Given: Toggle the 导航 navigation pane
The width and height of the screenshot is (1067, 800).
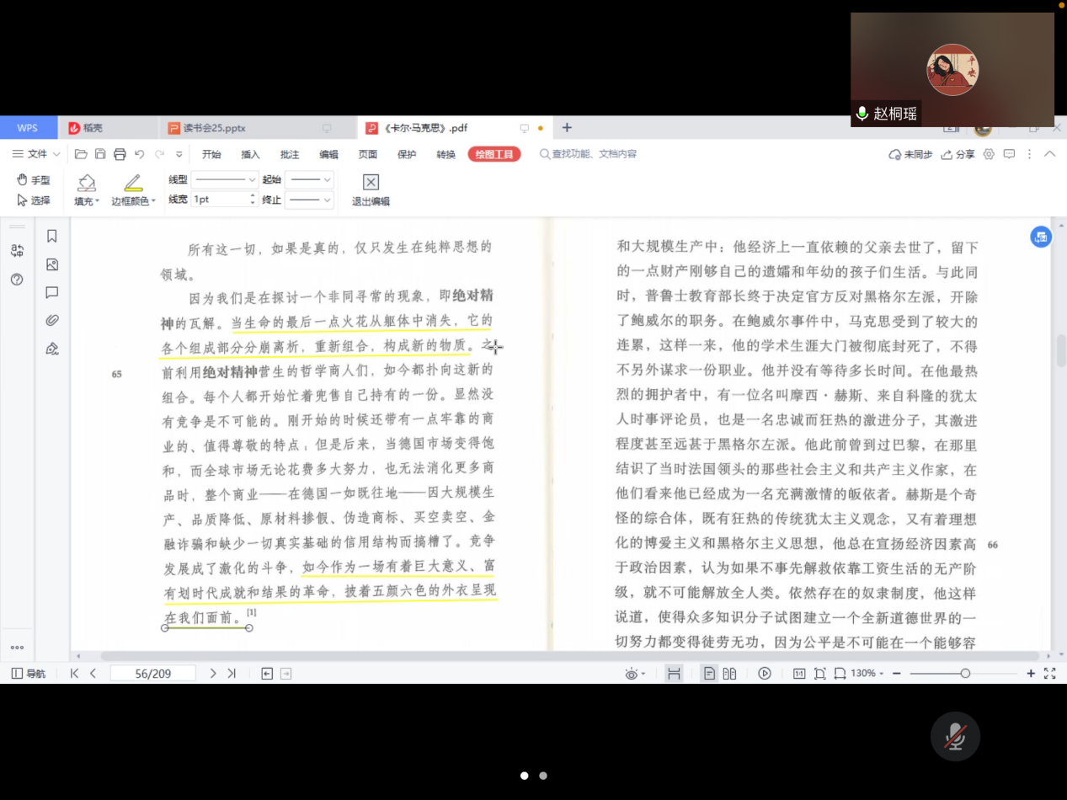Looking at the screenshot, I should [x=29, y=674].
